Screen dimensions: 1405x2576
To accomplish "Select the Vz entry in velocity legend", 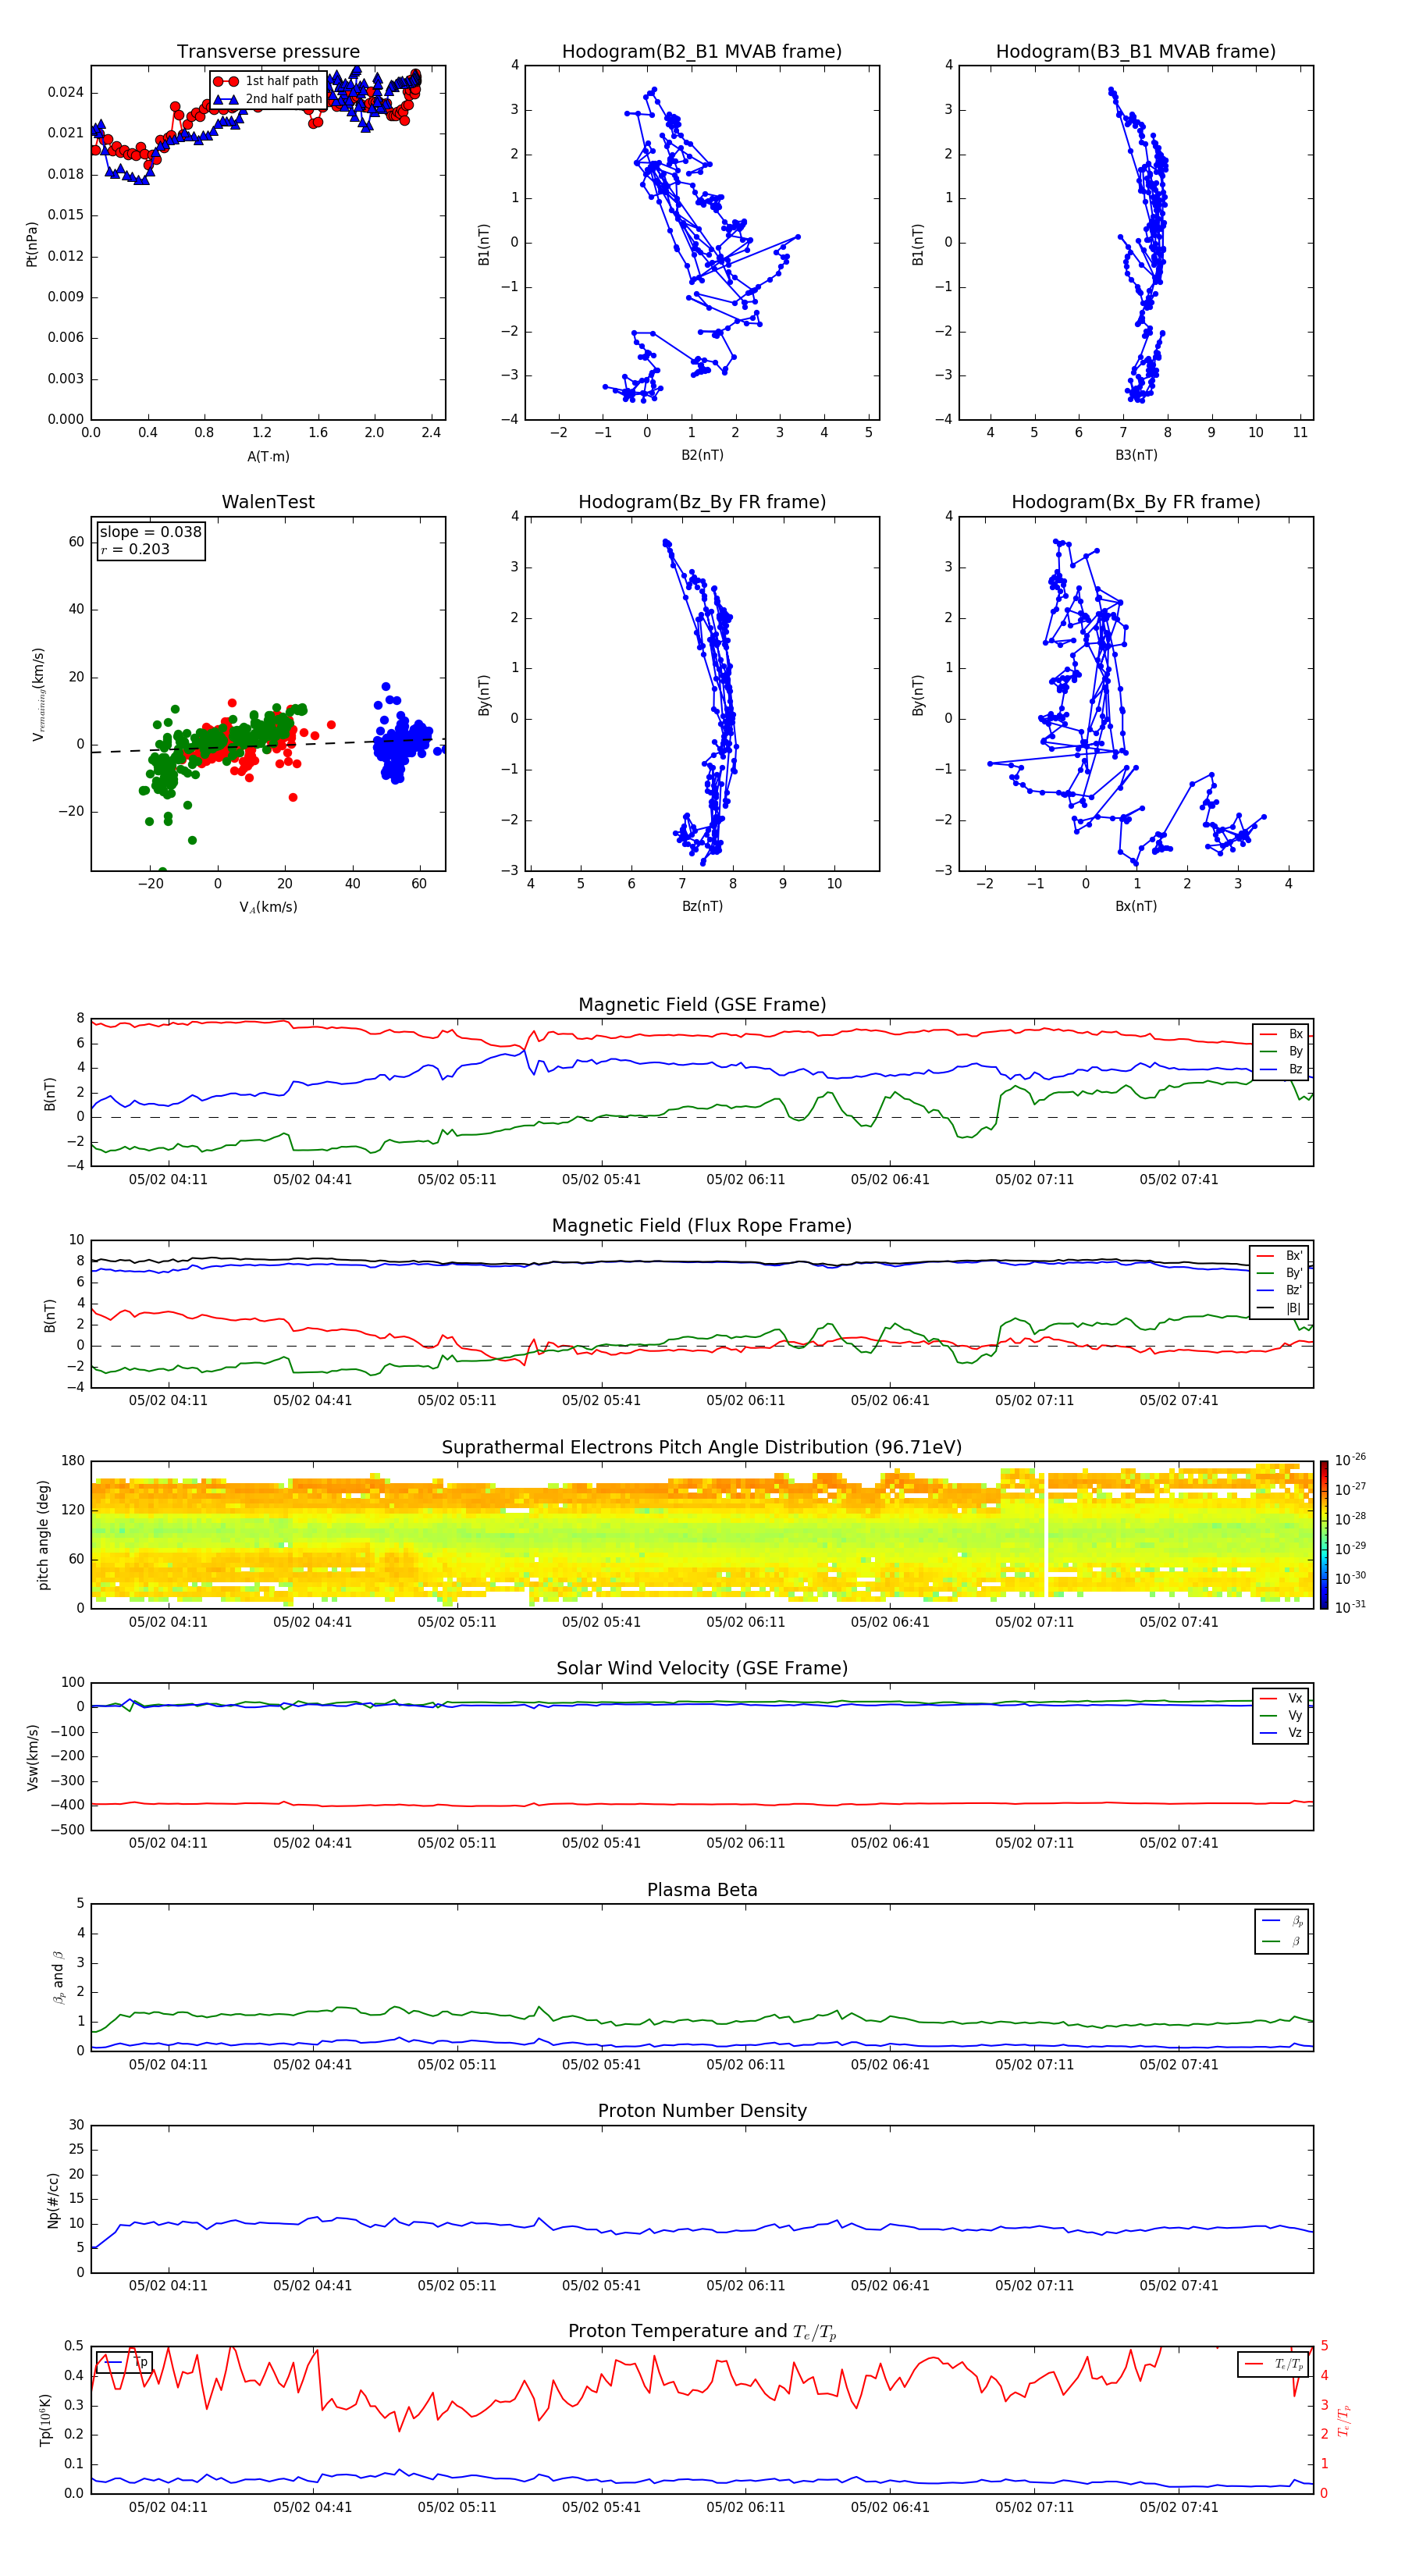I will (1281, 1733).
